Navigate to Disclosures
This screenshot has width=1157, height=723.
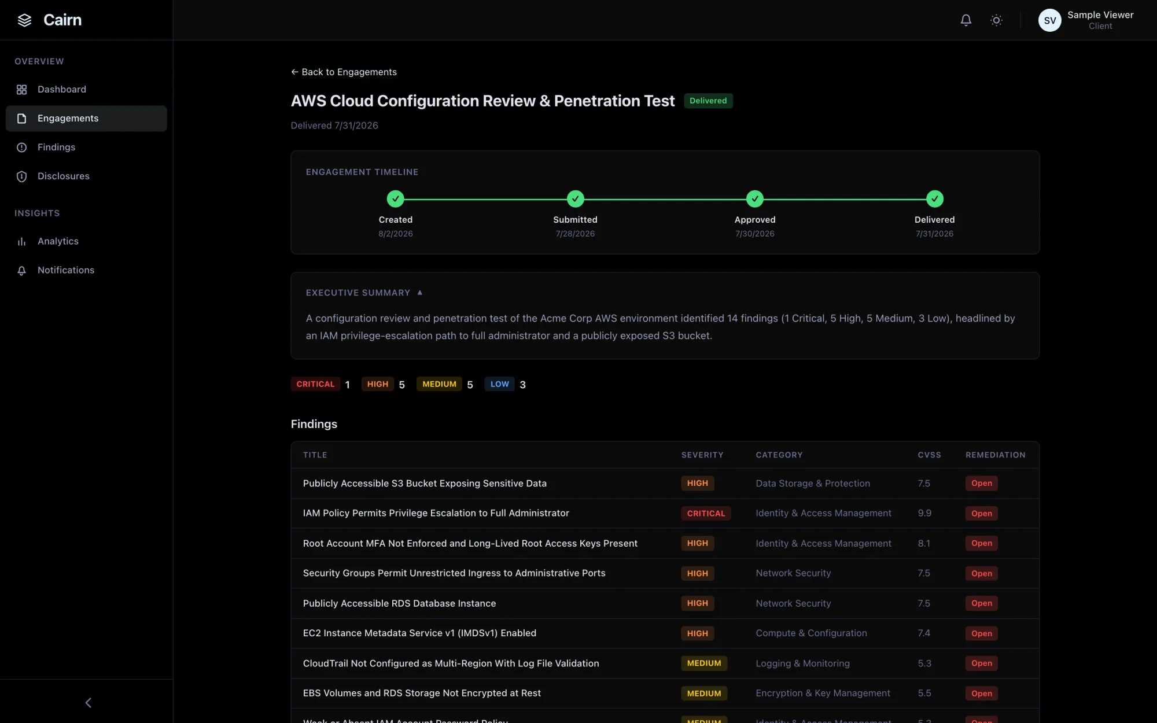(x=86, y=176)
